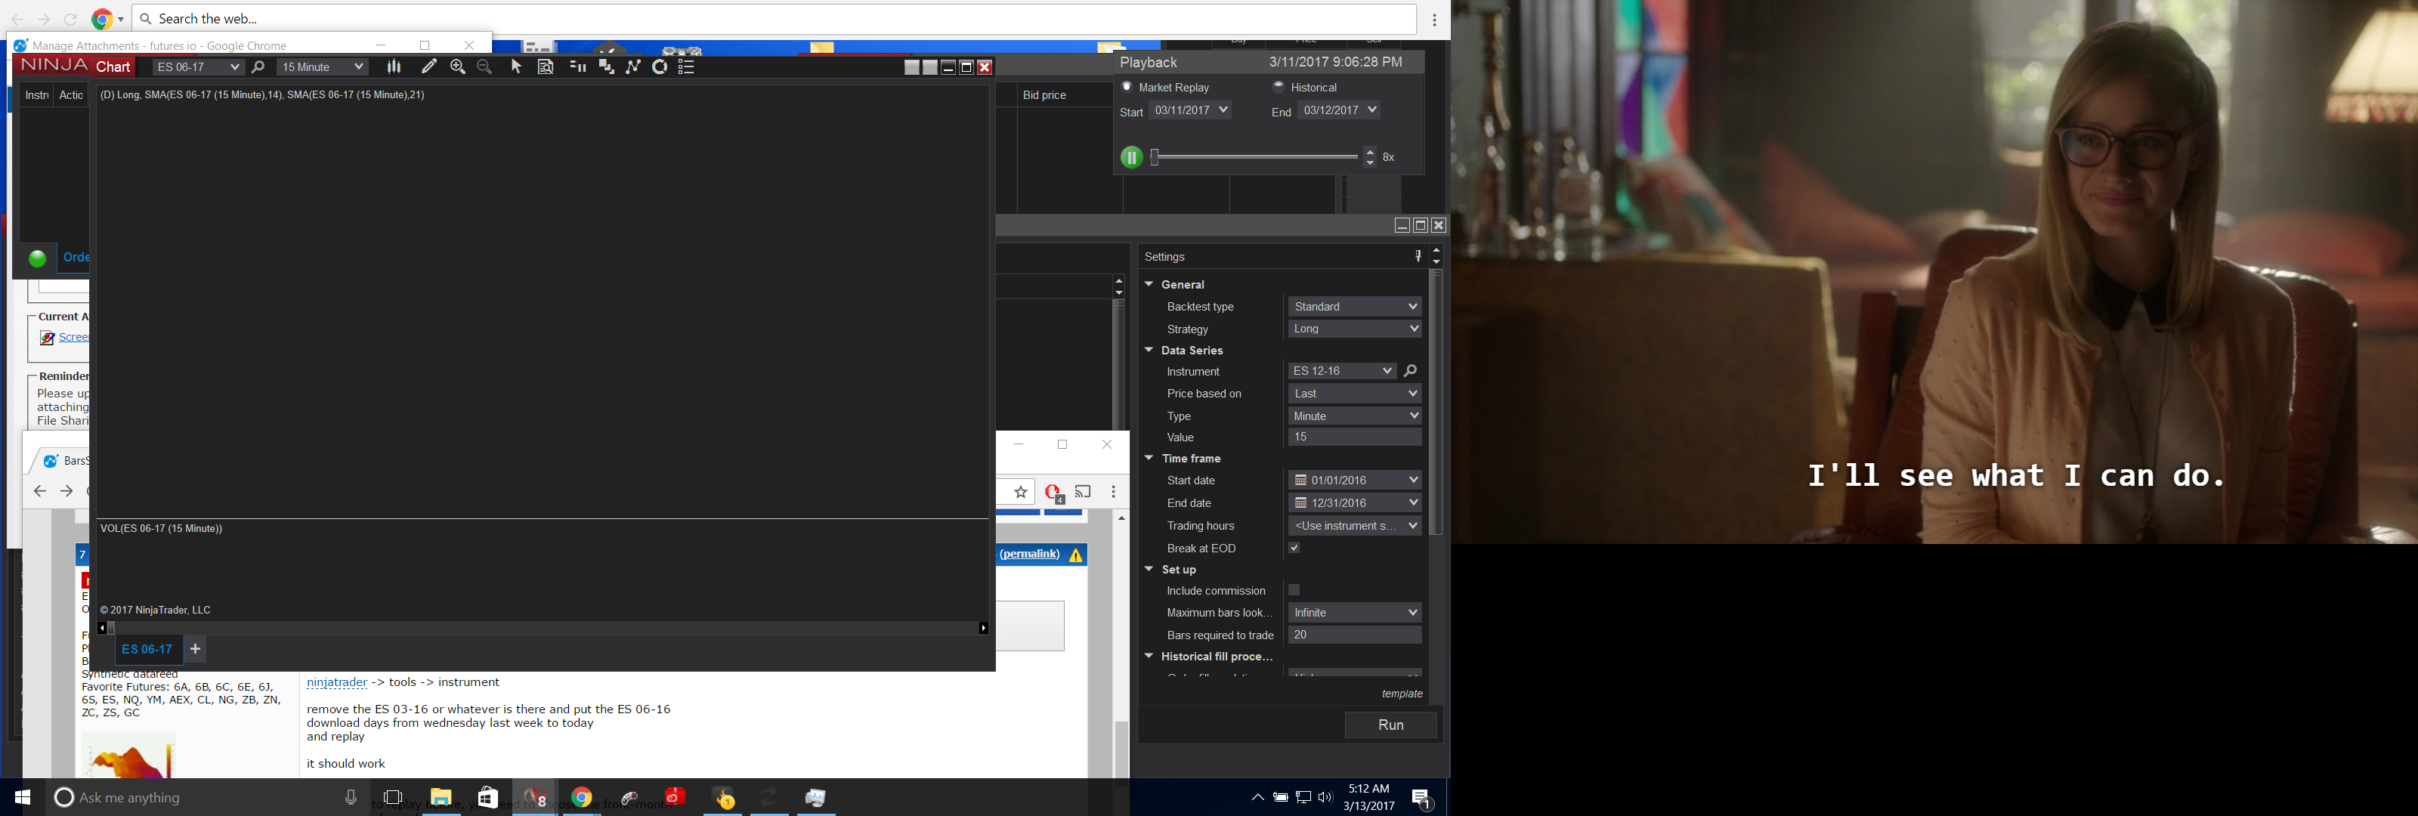Enable the Include commission checkbox
2418x816 pixels.
pos(1294,589)
